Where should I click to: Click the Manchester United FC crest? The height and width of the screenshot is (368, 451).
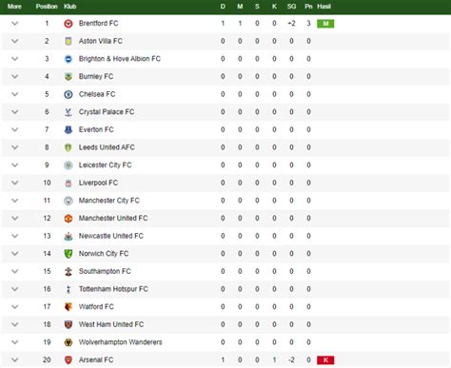pos(69,219)
